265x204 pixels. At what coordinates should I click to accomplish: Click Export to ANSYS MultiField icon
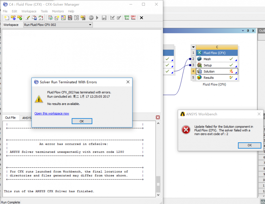point(34,18)
